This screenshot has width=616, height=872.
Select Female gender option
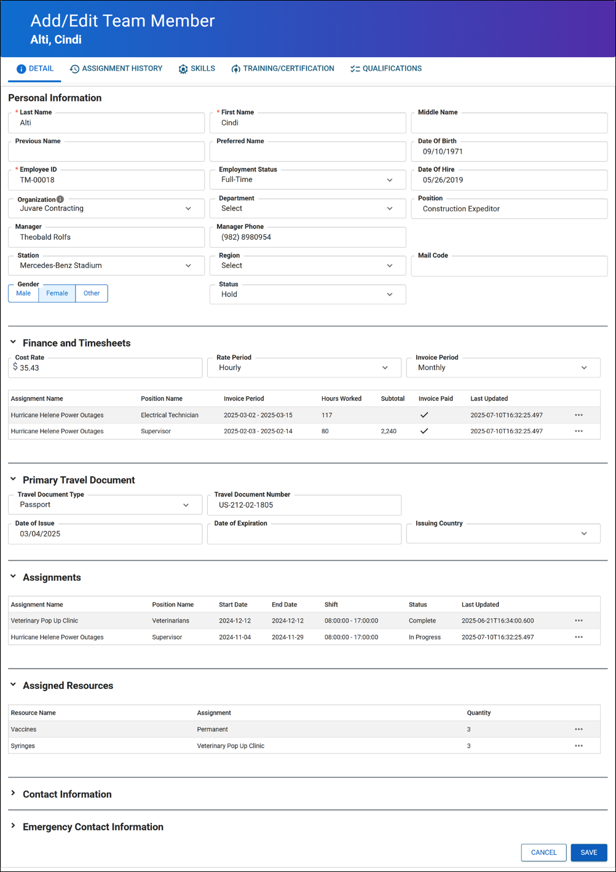pos(57,294)
